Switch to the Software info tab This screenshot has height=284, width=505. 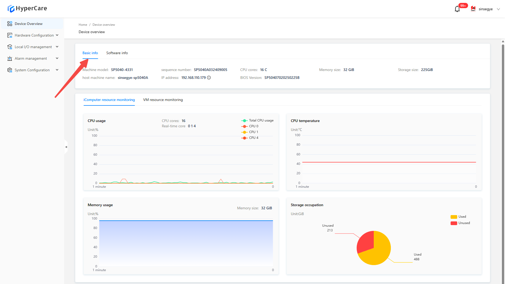point(117,53)
